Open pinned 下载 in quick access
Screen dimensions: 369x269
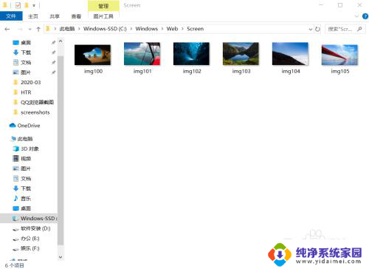click(26, 52)
